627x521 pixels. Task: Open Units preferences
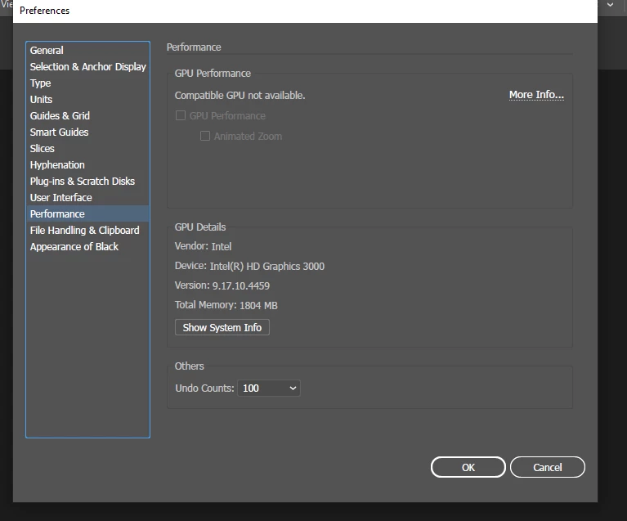tap(87, 99)
